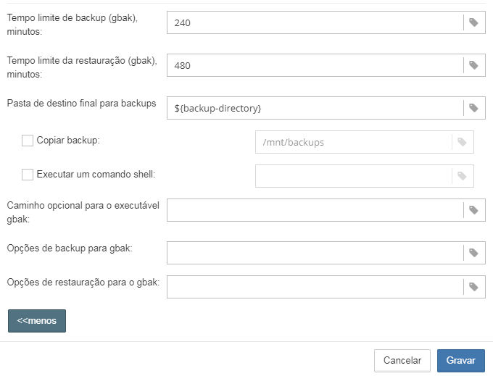Image resolution: width=493 pixels, height=376 pixels.
Task: Click tag icon for backup time limit field
Action: [x=473, y=22]
